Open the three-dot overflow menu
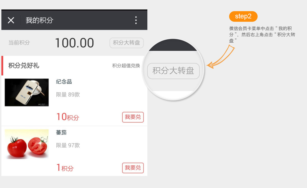The width and height of the screenshot is (307, 188). 136,20
